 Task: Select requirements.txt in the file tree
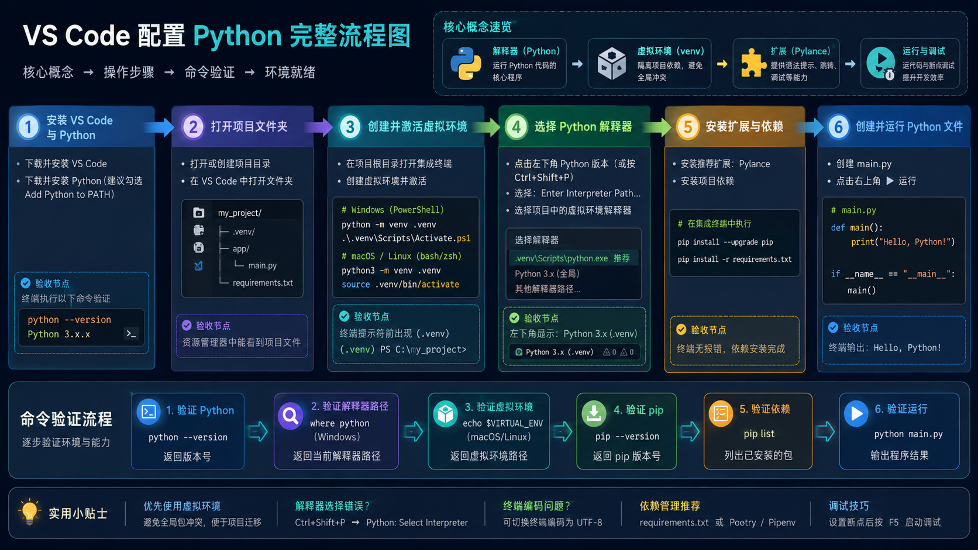point(263,283)
